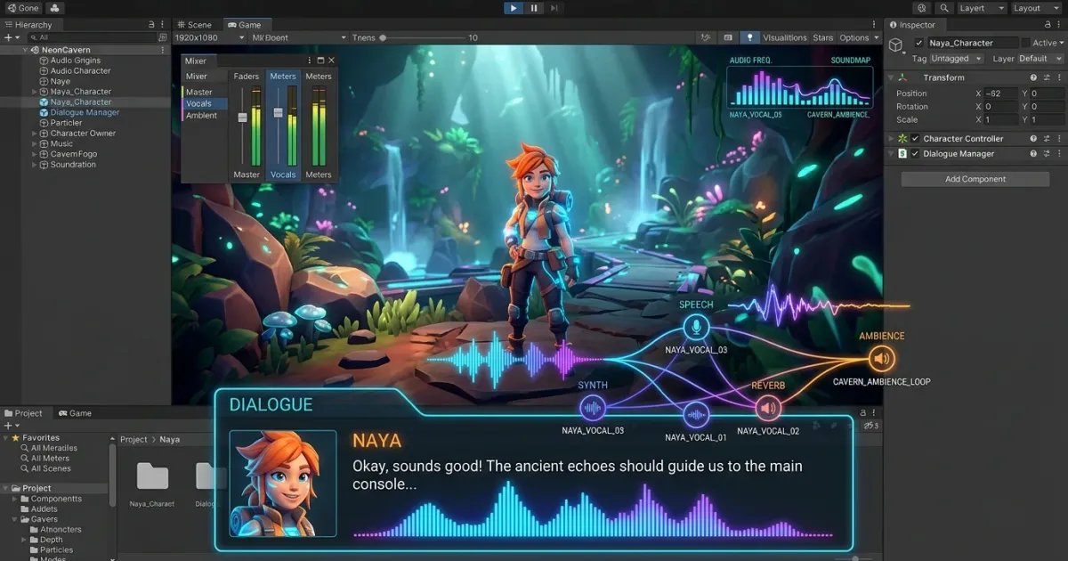Switch to the Scene tab

click(193, 25)
